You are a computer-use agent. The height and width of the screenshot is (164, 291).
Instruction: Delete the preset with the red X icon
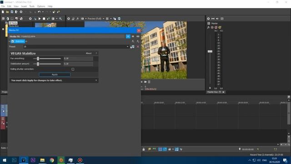pyautogui.click(x=138, y=46)
